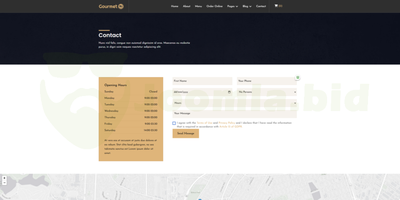Click the blue map location marker
400x200 pixels.
pyautogui.click(x=200, y=199)
